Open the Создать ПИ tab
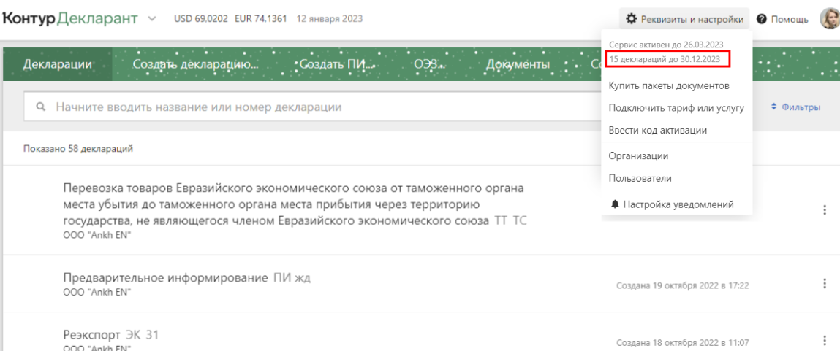 (x=336, y=64)
